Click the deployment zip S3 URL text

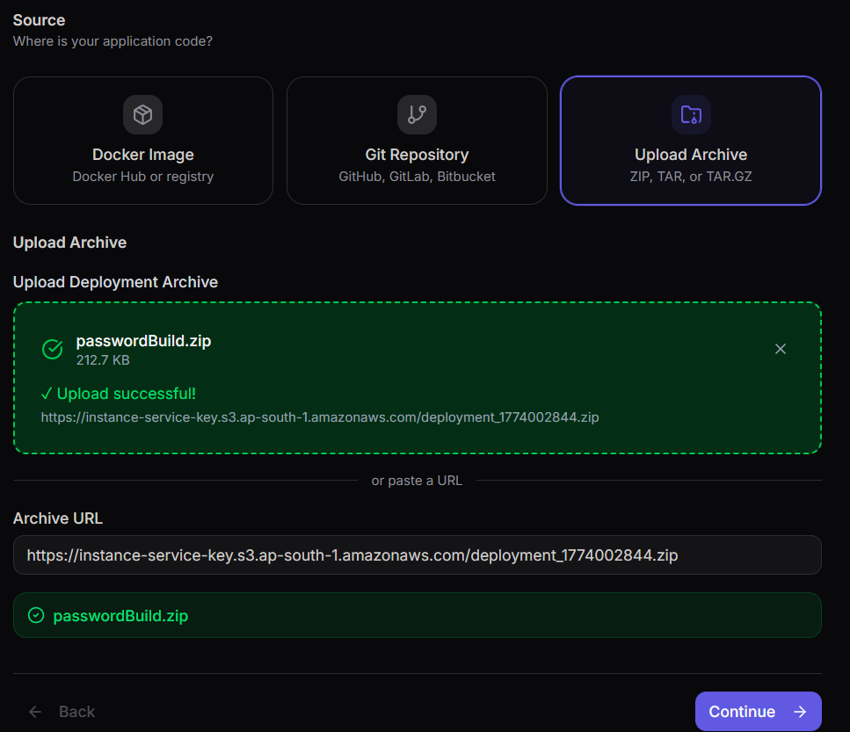pos(320,417)
